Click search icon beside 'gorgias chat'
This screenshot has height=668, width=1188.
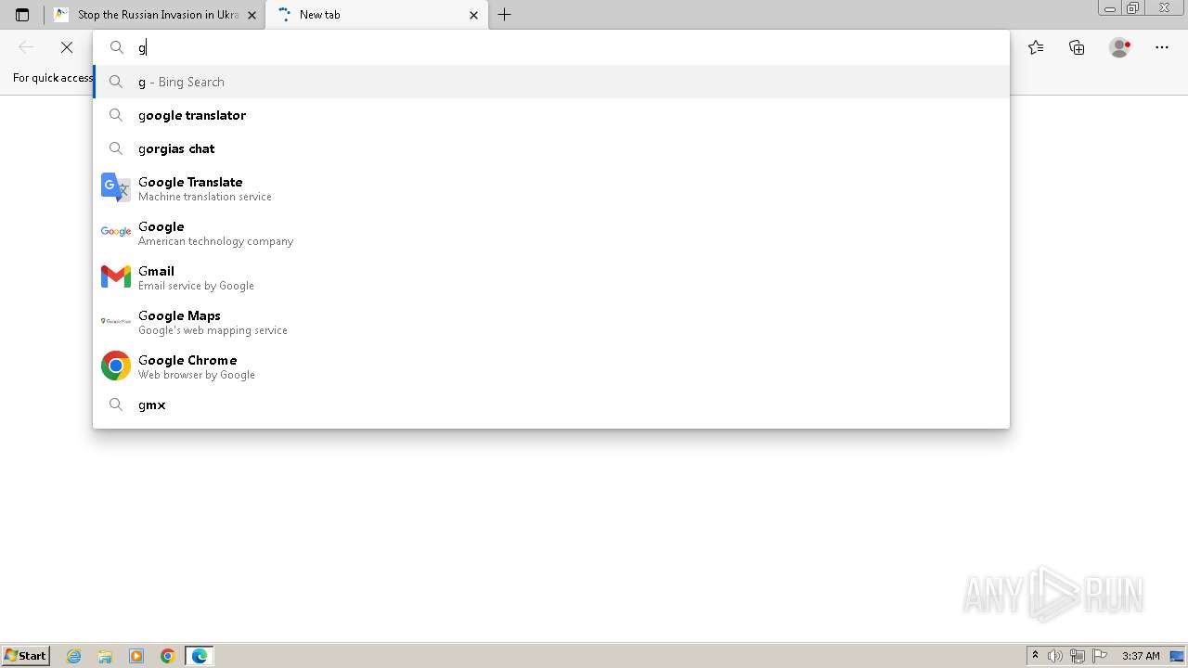tap(116, 148)
